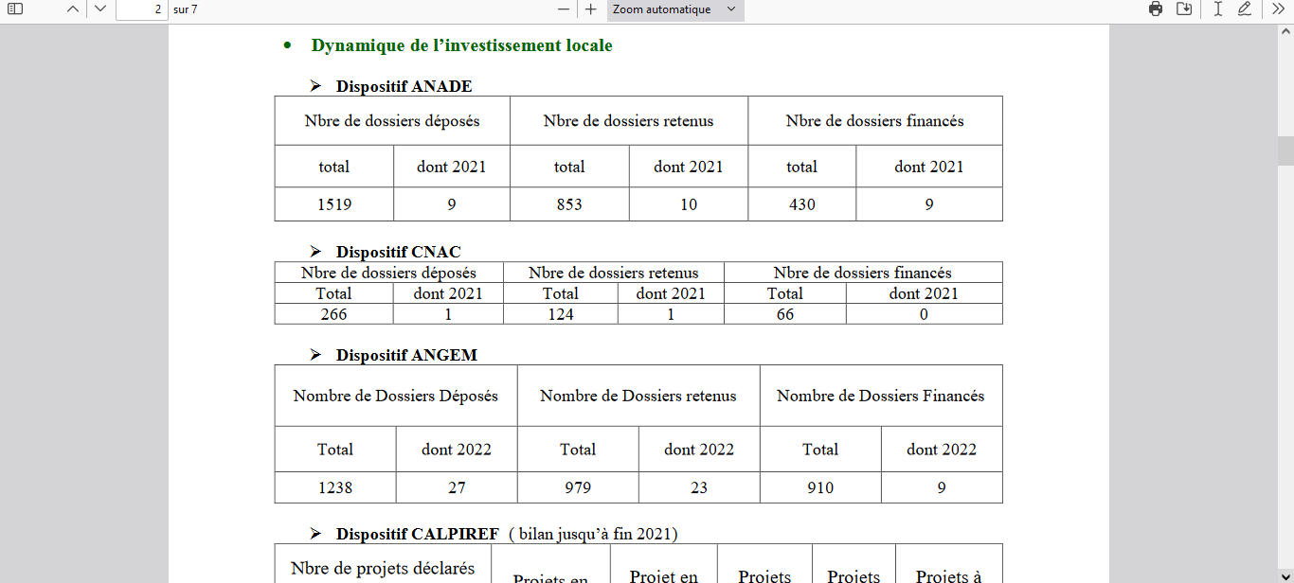1294x583 pixels.
Task: Toggle the PDF sidebar panel
Action: tap(15, 9)
